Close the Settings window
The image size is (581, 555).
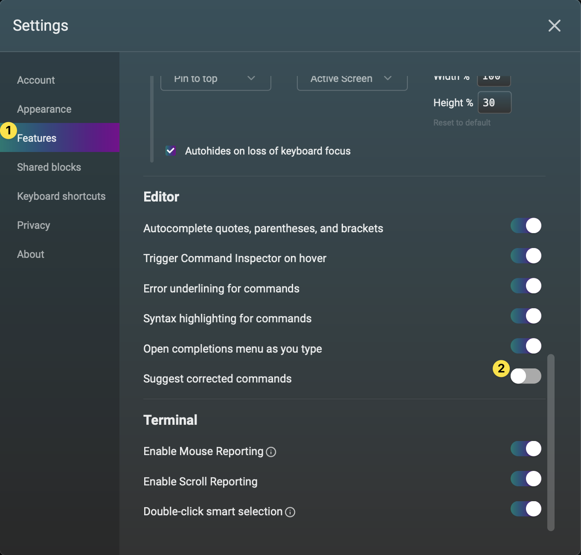click(554, 26)
